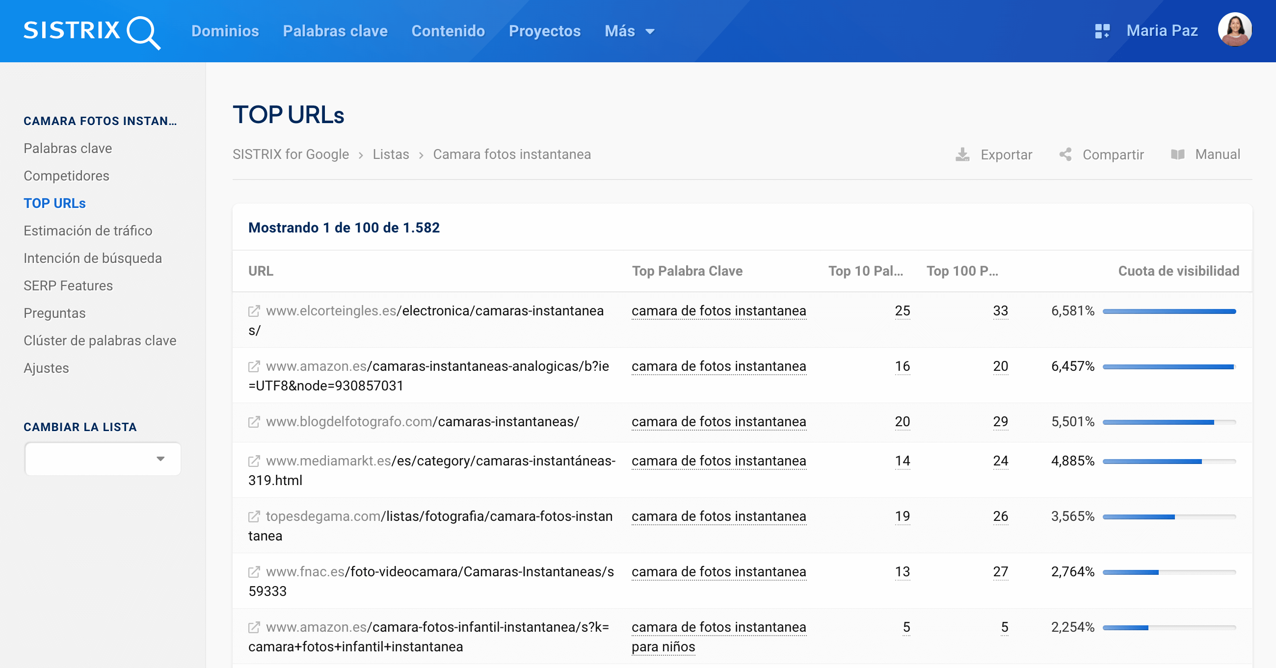The width and height of the screenshot is (1276, 668).
Task: Select Competidores in the sidebar
Action: [x=66, y=176]
